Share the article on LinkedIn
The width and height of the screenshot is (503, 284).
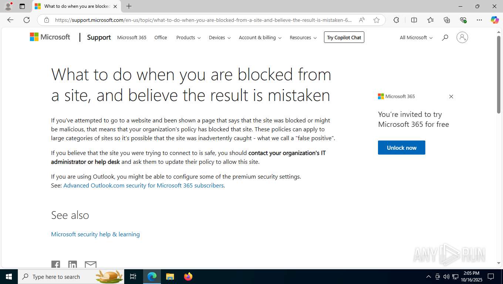[72, 264]
